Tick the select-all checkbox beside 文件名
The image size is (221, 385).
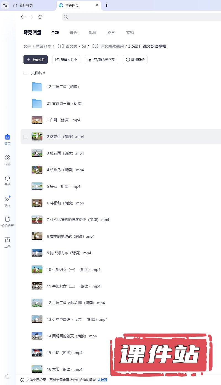pyautogui.click(x=25, y=73)
